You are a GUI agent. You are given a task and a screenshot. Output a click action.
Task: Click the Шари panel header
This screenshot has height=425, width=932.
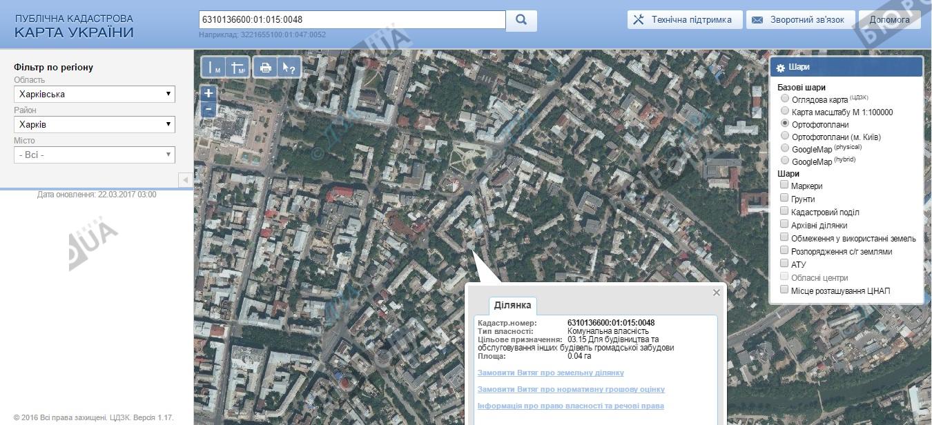(846, 68)
